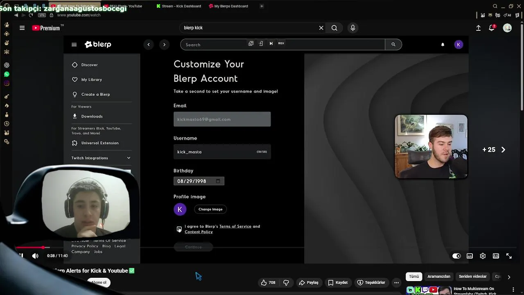Click the Teşekkürler thanks button

(371, 283)
